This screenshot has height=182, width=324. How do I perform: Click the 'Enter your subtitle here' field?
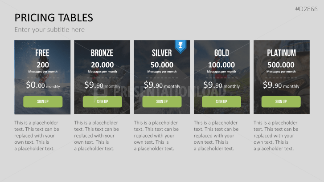[49, 30]
